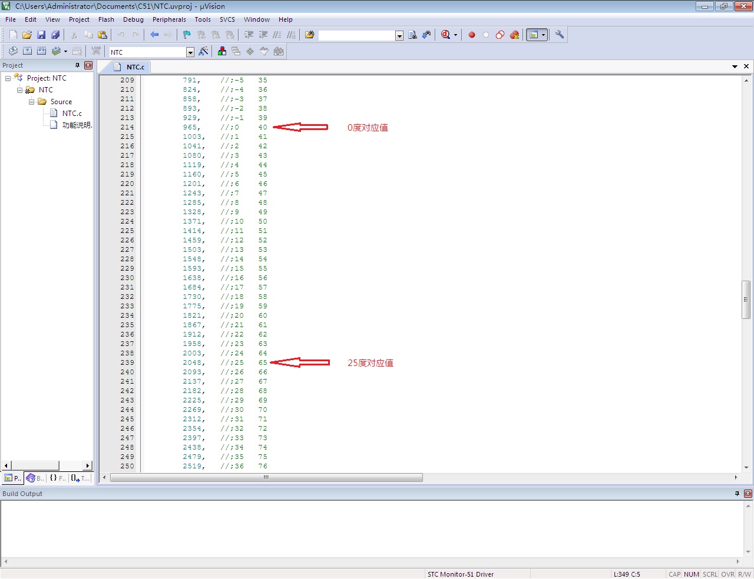
Task: Switch to Books tab in Project panel
Action: [35, 478]
